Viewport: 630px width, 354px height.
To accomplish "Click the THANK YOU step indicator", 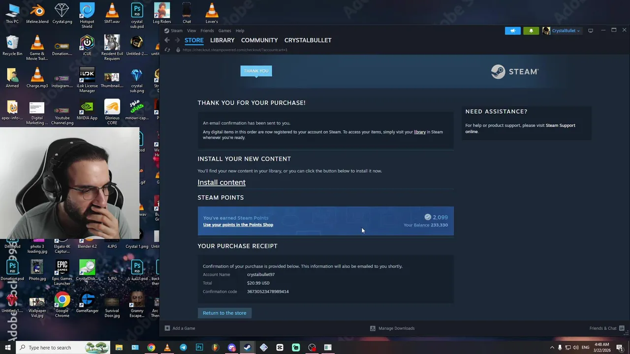I will [256, 71].
